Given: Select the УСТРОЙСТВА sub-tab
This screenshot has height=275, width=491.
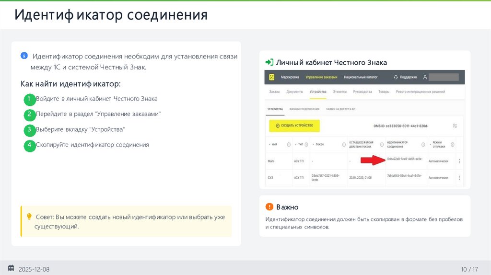Looking at the screenshot, I should (x=275, y=109).
